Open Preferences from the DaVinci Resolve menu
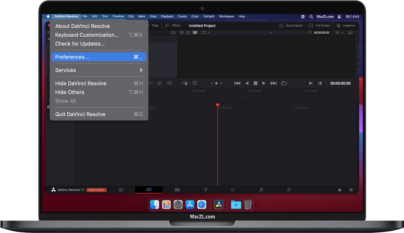404x233 pixels. click(x=99, y=57)
